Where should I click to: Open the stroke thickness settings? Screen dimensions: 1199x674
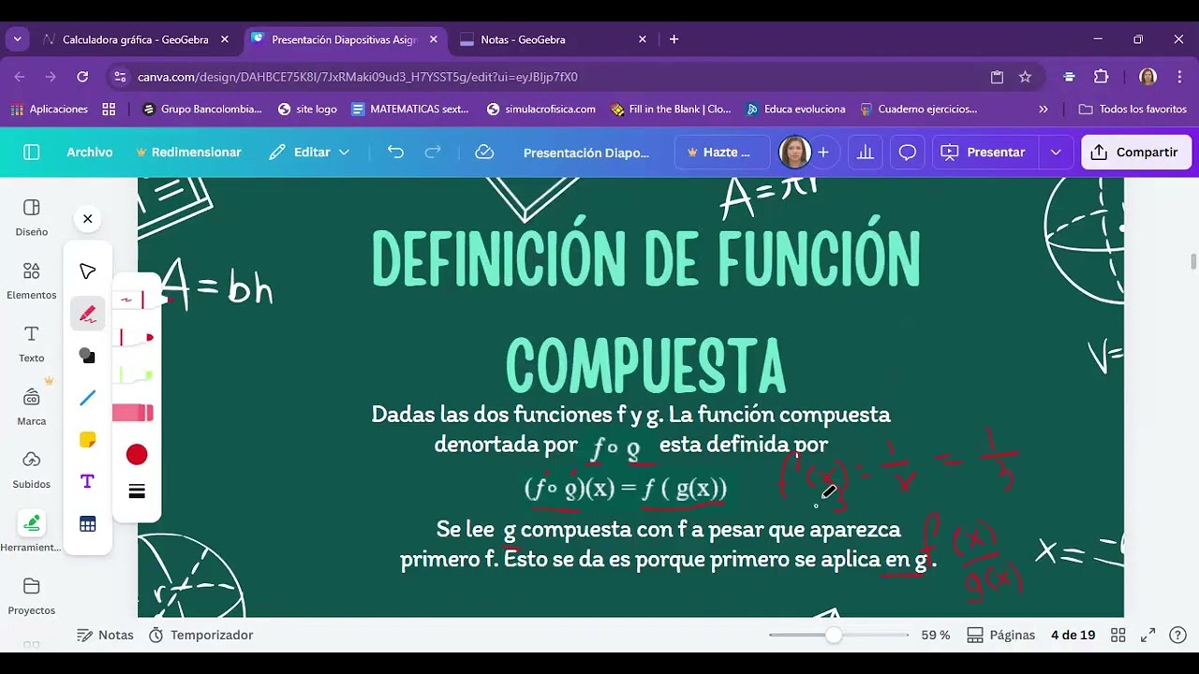click(x=137, y=491)
